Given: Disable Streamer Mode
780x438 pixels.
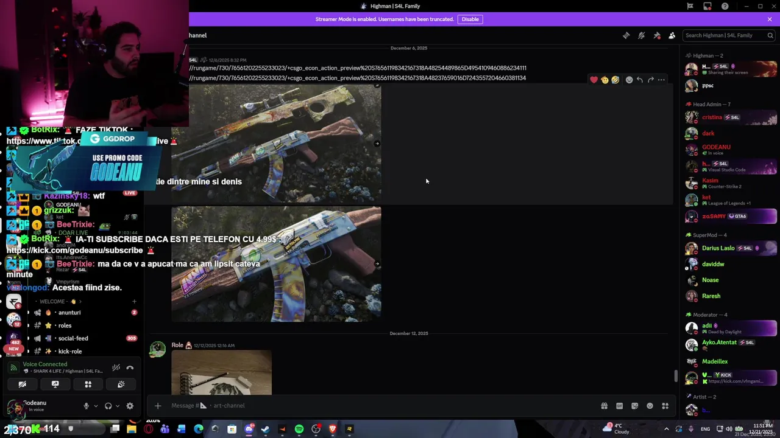Looking at the screenshot, I should tap(470, 19).
